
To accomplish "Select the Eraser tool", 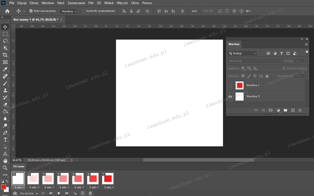I will coord(5,104).
